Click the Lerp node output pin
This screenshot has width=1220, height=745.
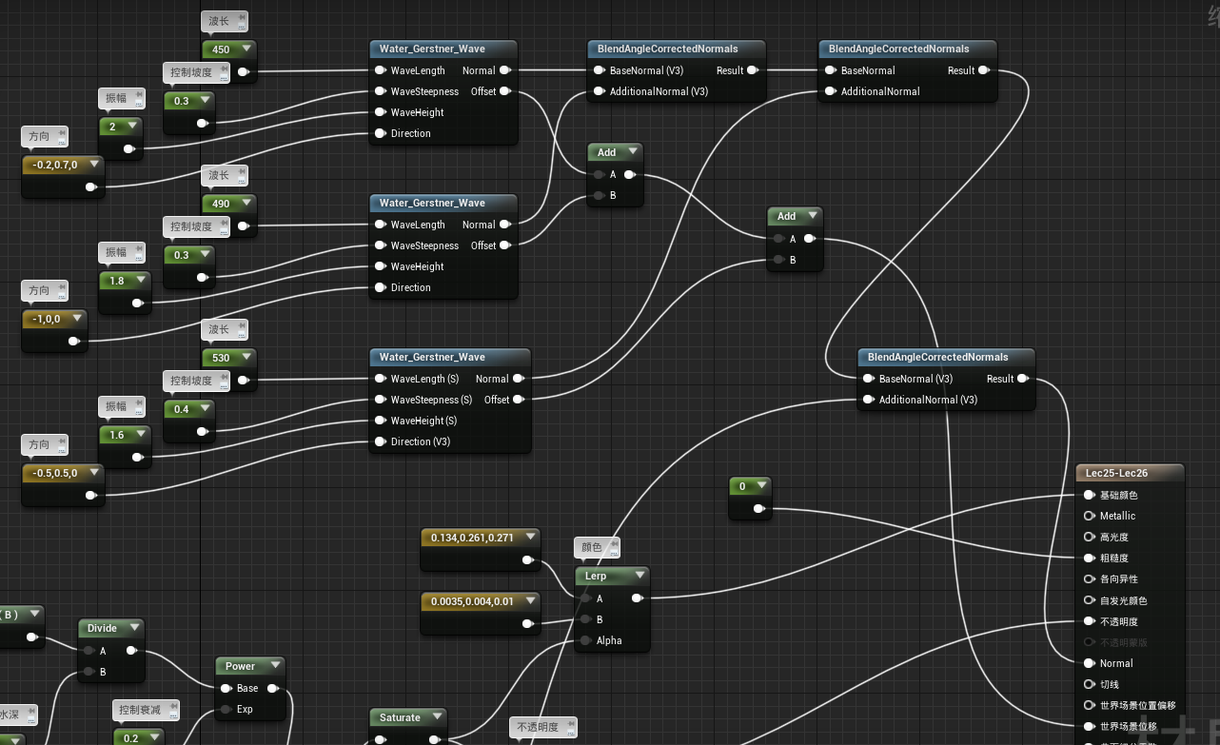coord(638,598)
